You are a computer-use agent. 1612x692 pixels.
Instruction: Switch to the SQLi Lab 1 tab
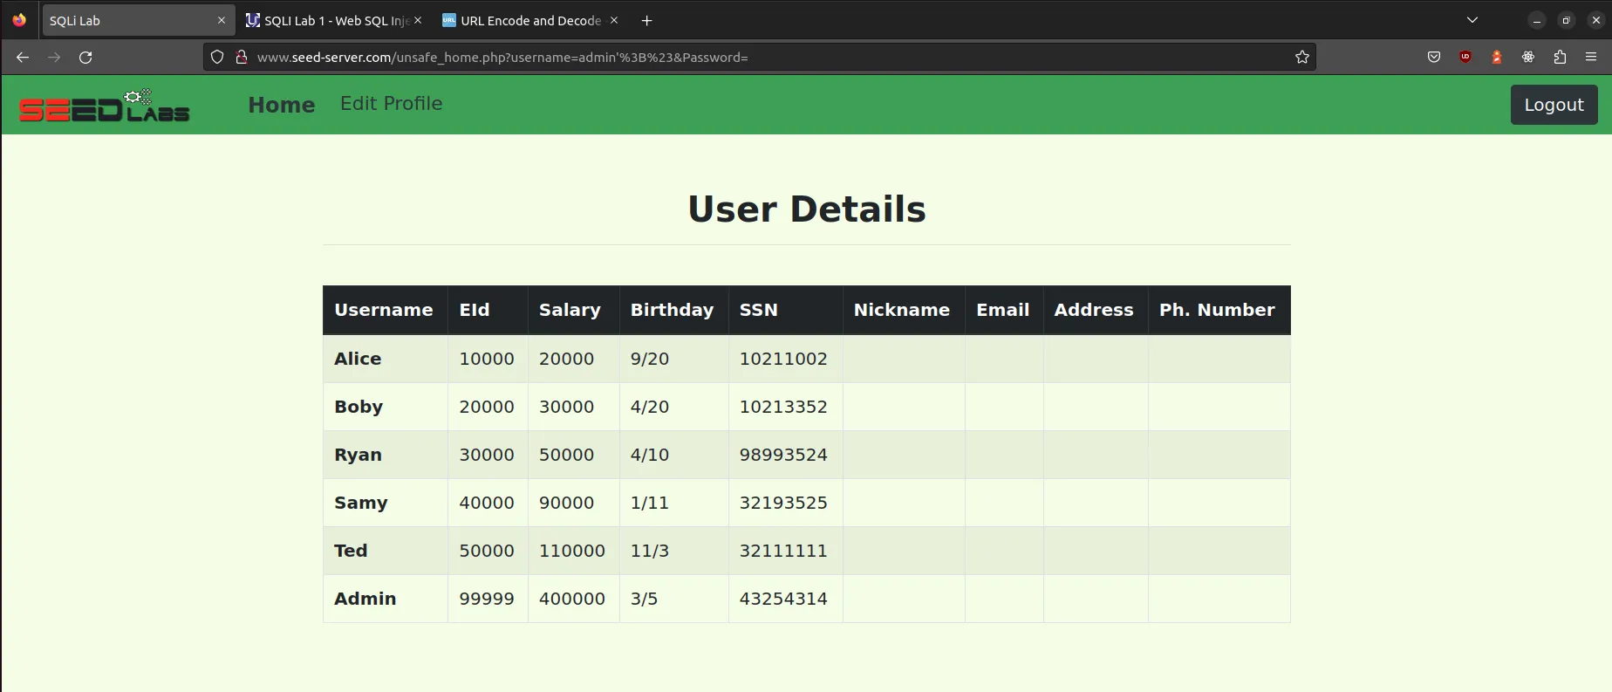point(327,20)
